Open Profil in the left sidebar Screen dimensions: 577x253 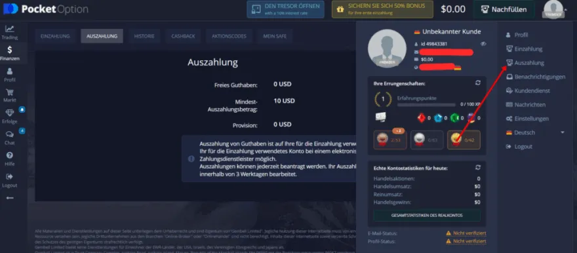(10, 75)
